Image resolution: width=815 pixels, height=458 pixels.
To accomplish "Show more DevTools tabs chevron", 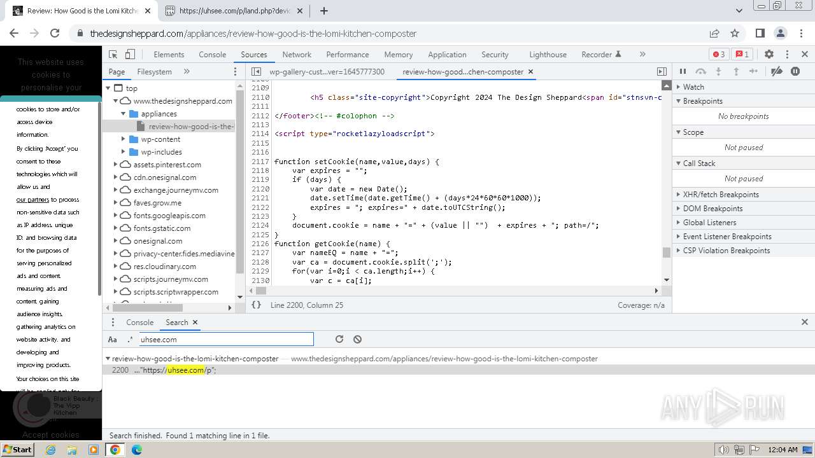I will (642, 55).
